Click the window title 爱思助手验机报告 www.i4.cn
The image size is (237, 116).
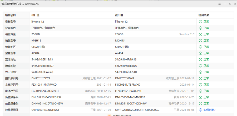coord(20,4)
